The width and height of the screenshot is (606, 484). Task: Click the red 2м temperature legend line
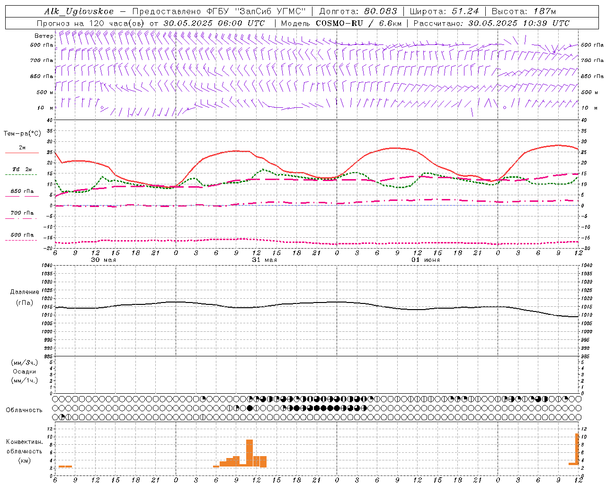pyautogui.click(x=22, y=153)
